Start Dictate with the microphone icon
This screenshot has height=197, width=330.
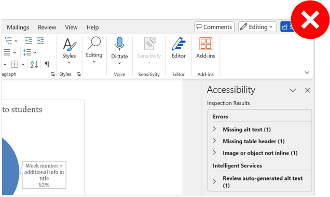119,44
